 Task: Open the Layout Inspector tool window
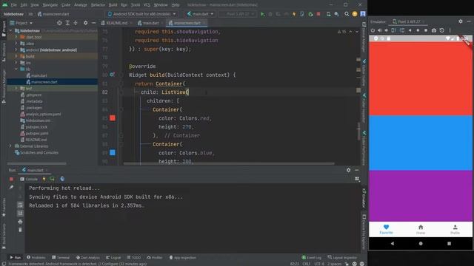coord(342,258)
